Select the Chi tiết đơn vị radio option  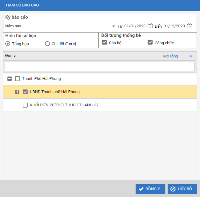[47, 44]
